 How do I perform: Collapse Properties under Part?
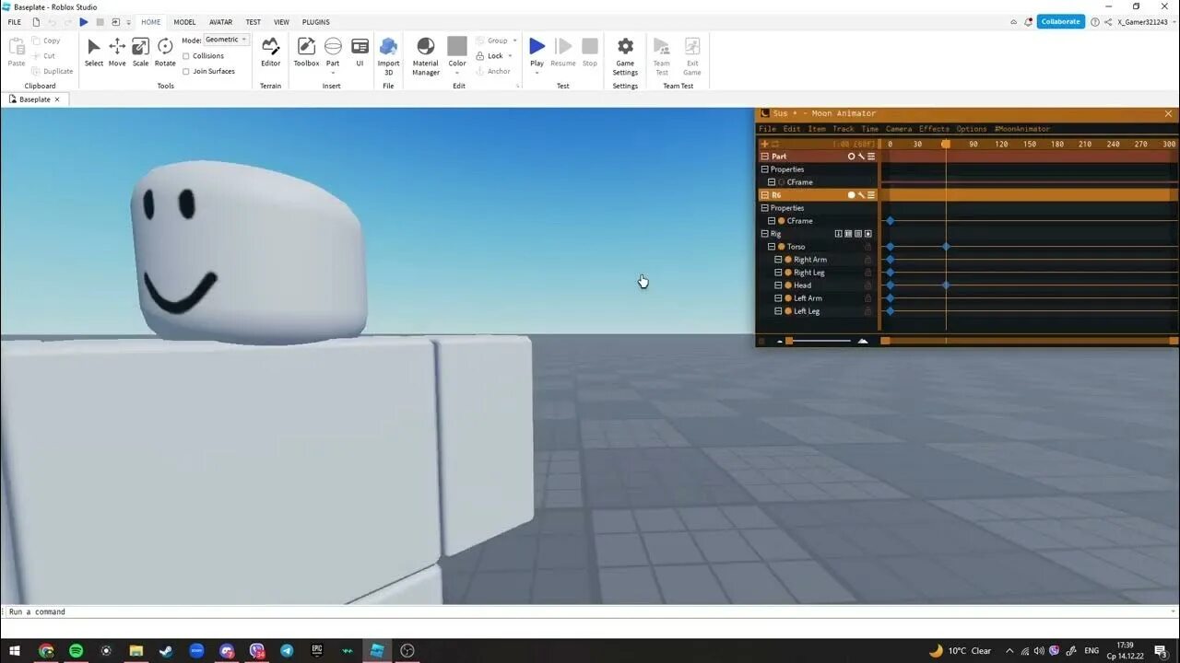tap(764, 169)
